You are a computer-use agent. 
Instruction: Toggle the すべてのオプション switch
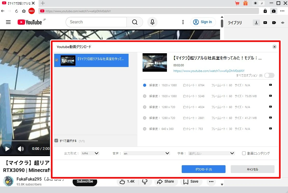(x=269, y=75)
